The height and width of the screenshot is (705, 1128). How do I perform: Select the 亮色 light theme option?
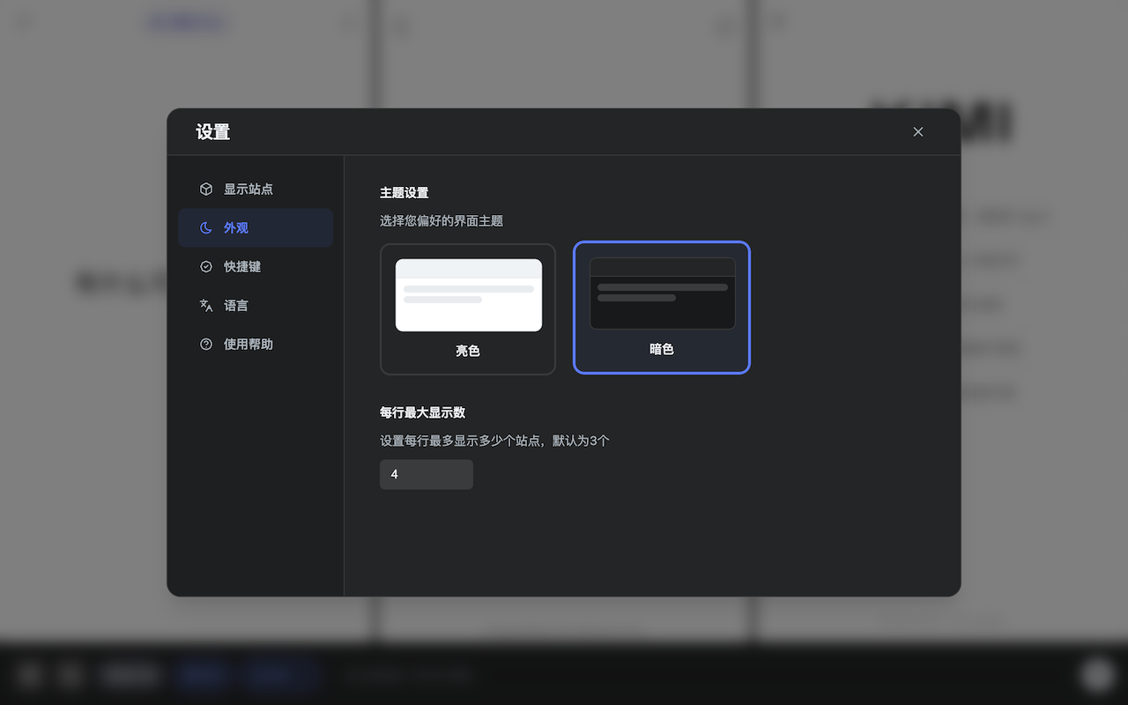point(467,308)
